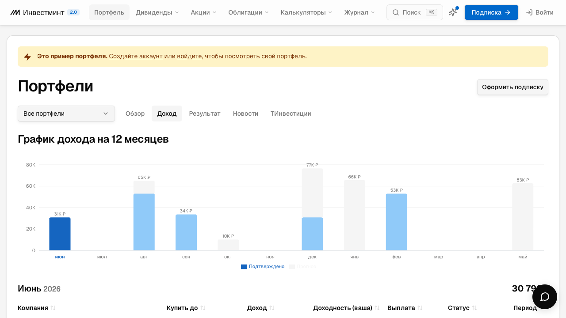Expand the Дивиденды menu

tap(157, 12)
